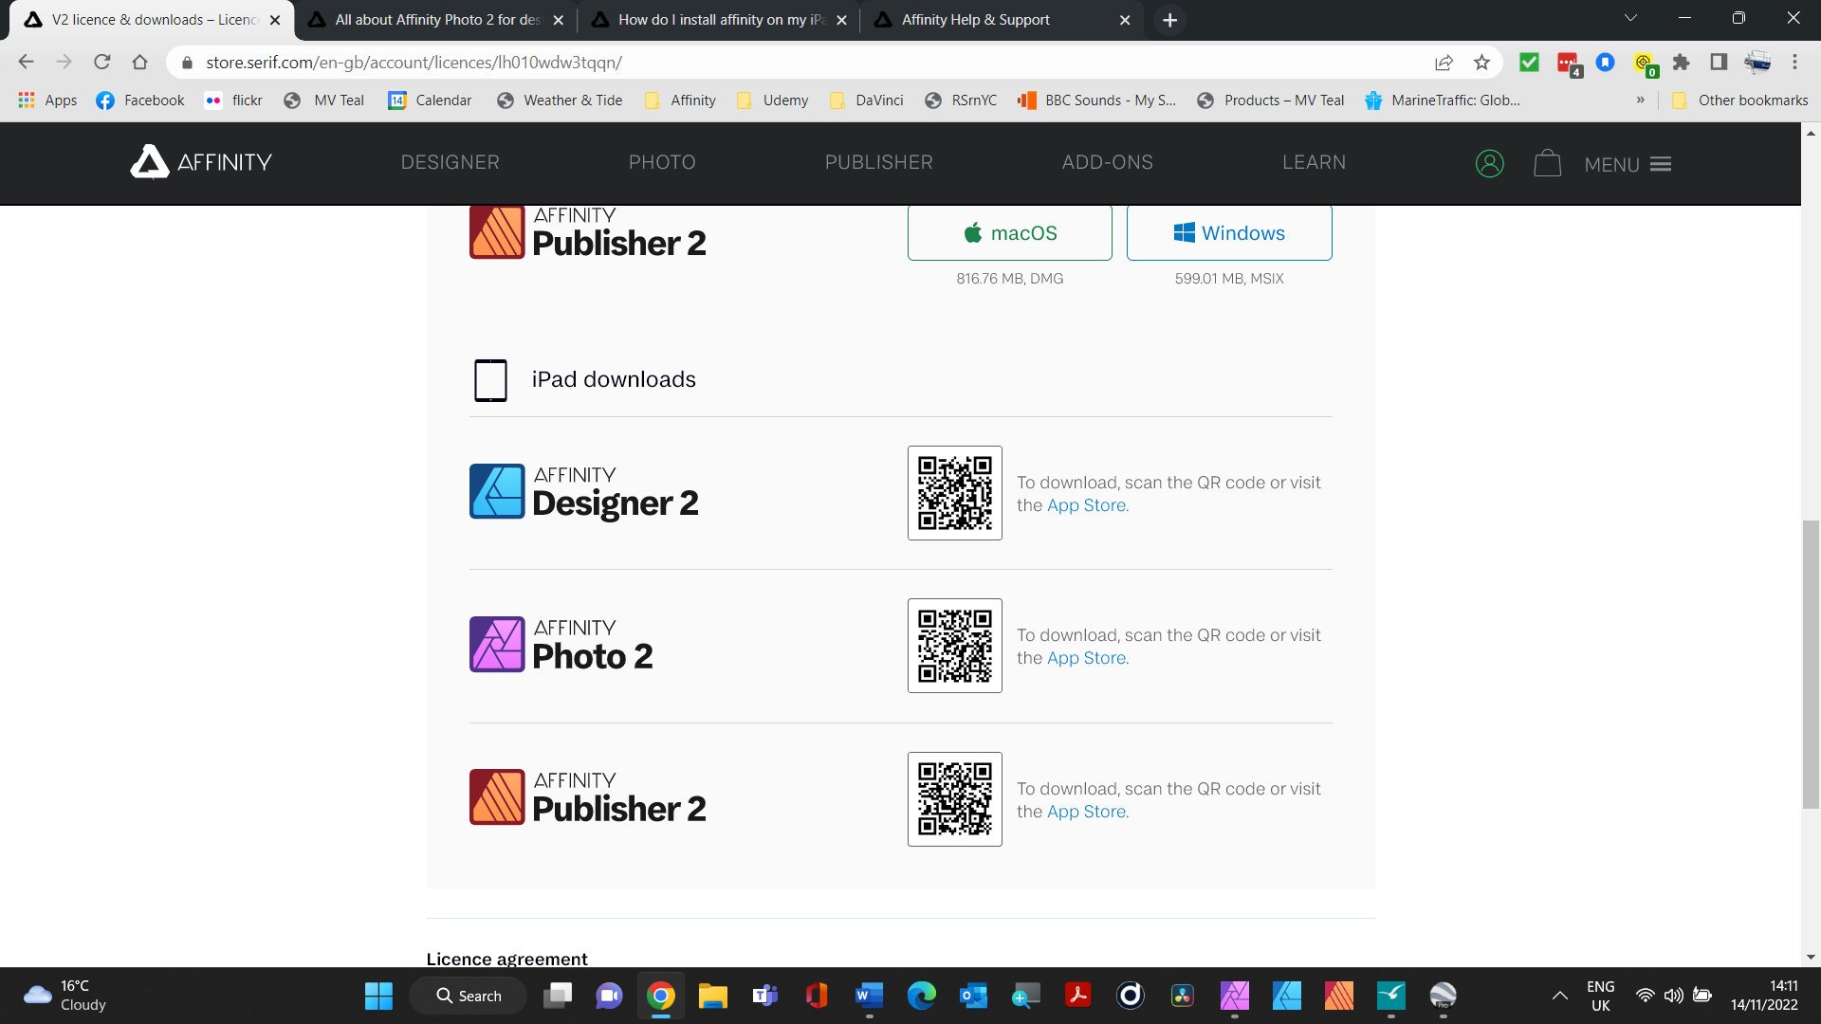Open the PUBLISHER navigation item
Screen dimensions: 1821x1024
(x=878, y=162)
